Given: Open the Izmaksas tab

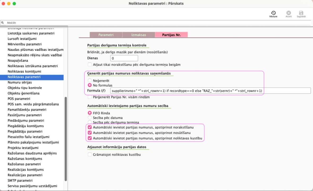Looking at the screenshot, I should (x=139, y=35).
